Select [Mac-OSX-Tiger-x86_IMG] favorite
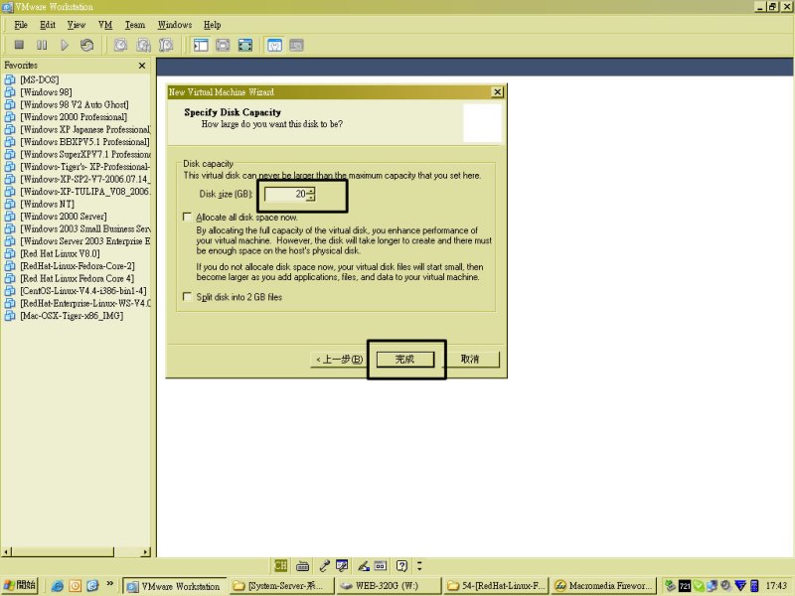This screenshot has height=596, width=795. pos(72,315)
